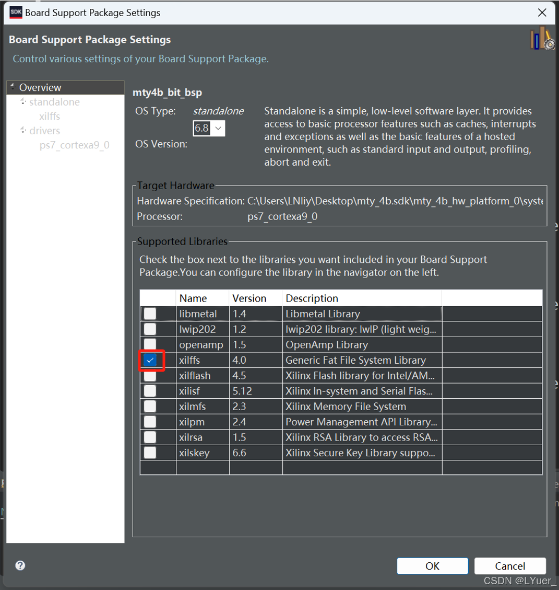Click the Hardware Specification path text
Image resolution: width=559 pixels, height=590 pixels.
click(x=395, y=201)
